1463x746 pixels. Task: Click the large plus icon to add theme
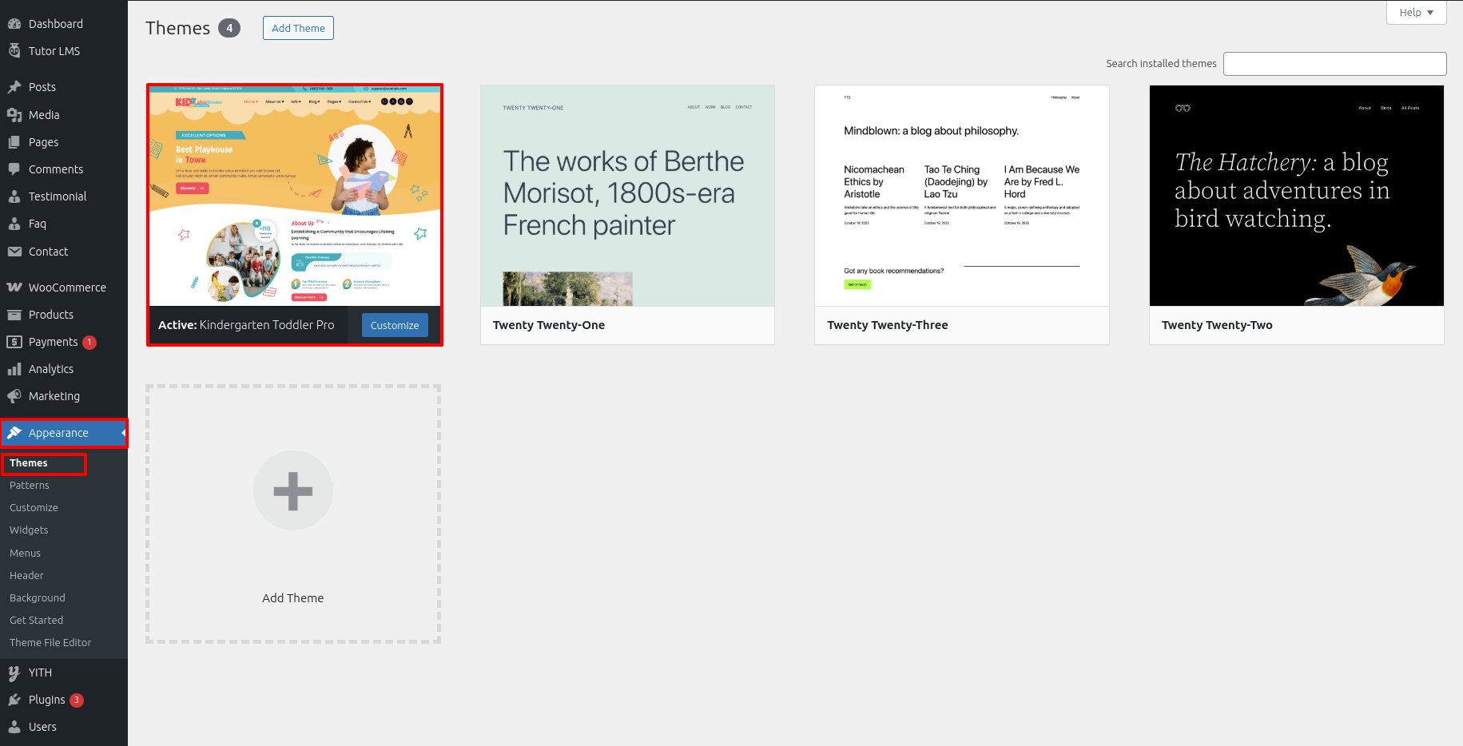coord(293,490)
